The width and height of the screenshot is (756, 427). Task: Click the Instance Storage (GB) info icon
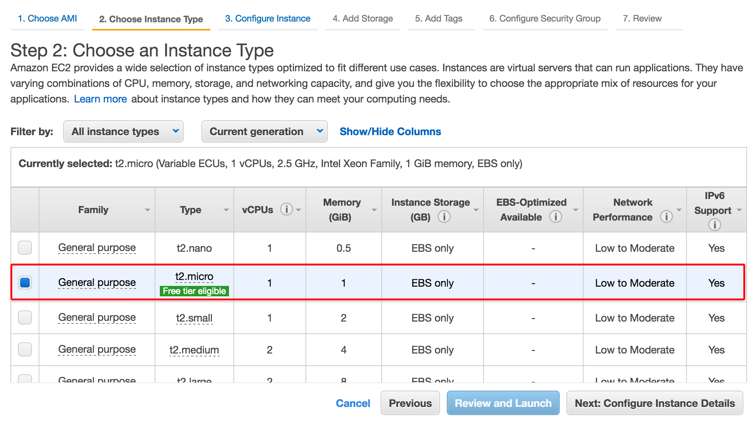click(445, 217)
